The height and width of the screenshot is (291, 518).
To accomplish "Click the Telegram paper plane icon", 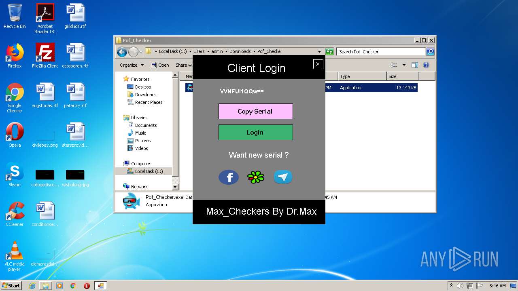I will [283, 177].
